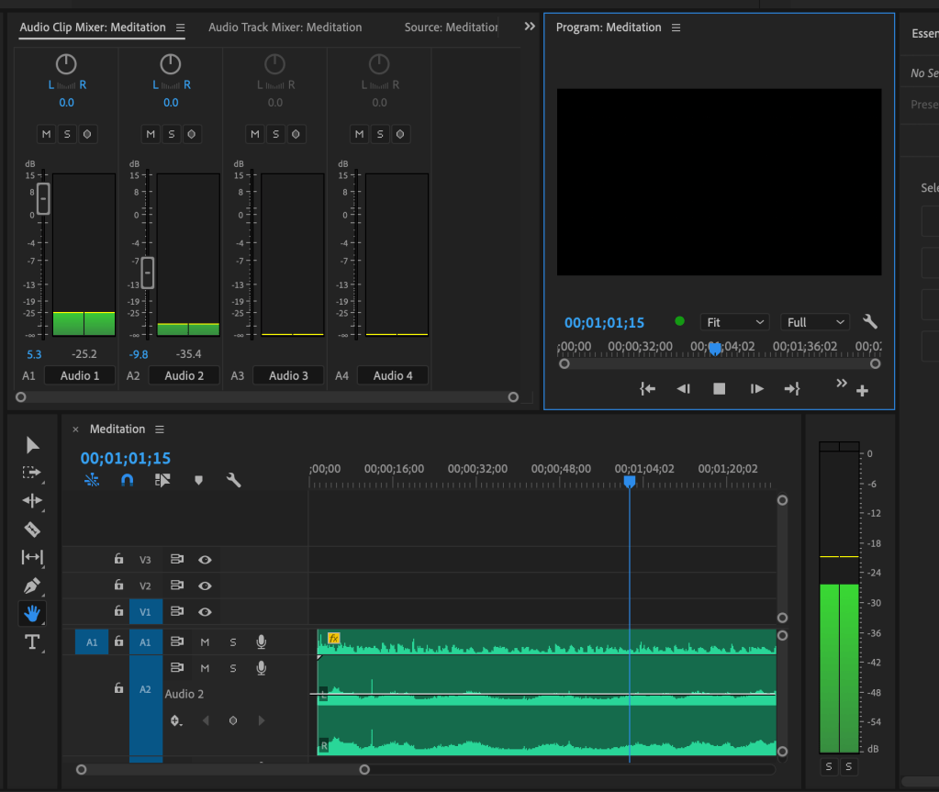Select the Pen tool
This screenshot has height=792, width=939.
point(32,586)
